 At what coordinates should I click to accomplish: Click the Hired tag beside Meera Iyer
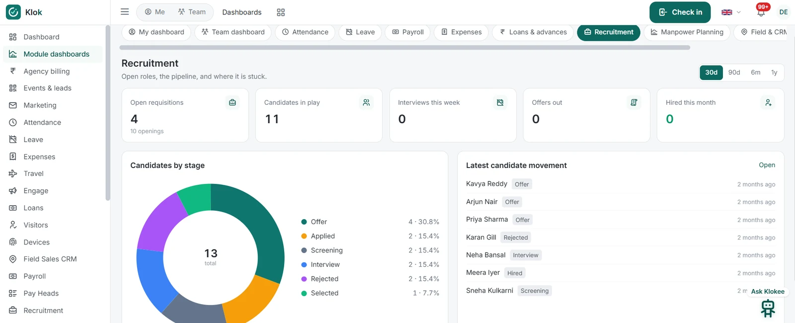[x=515, y=273]
